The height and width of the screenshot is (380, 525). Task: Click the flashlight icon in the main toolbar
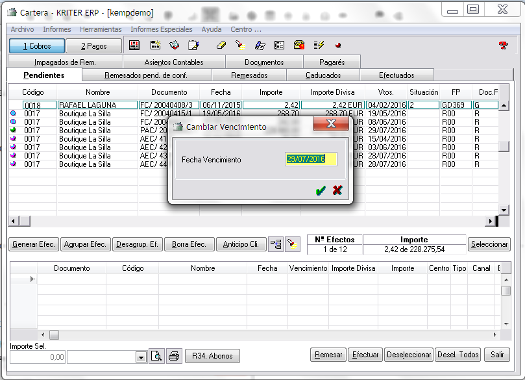point(240,45)
